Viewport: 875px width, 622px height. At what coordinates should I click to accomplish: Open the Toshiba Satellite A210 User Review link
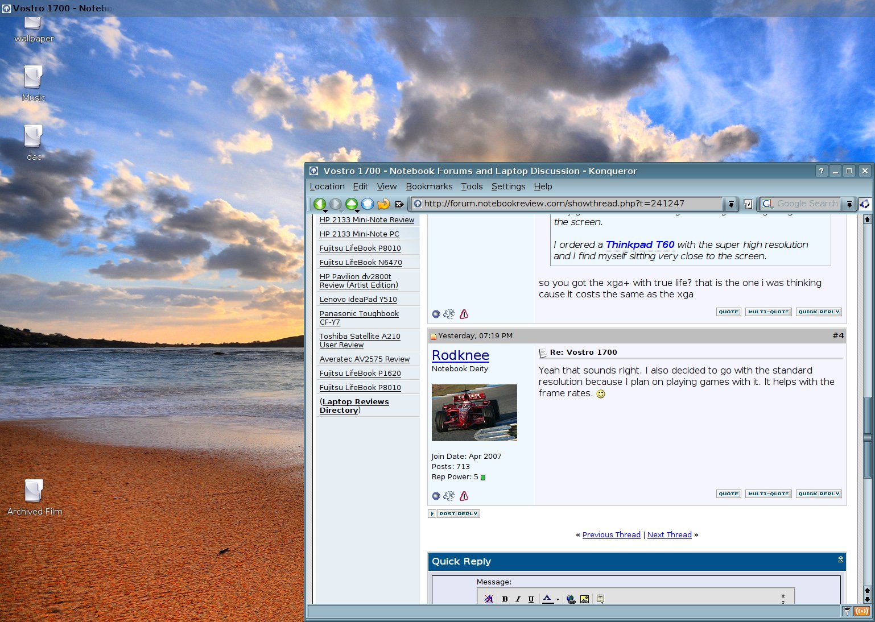coord(360,341)
